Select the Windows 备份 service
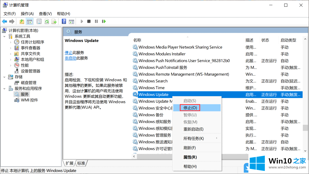309x174 pixels. 151,115
